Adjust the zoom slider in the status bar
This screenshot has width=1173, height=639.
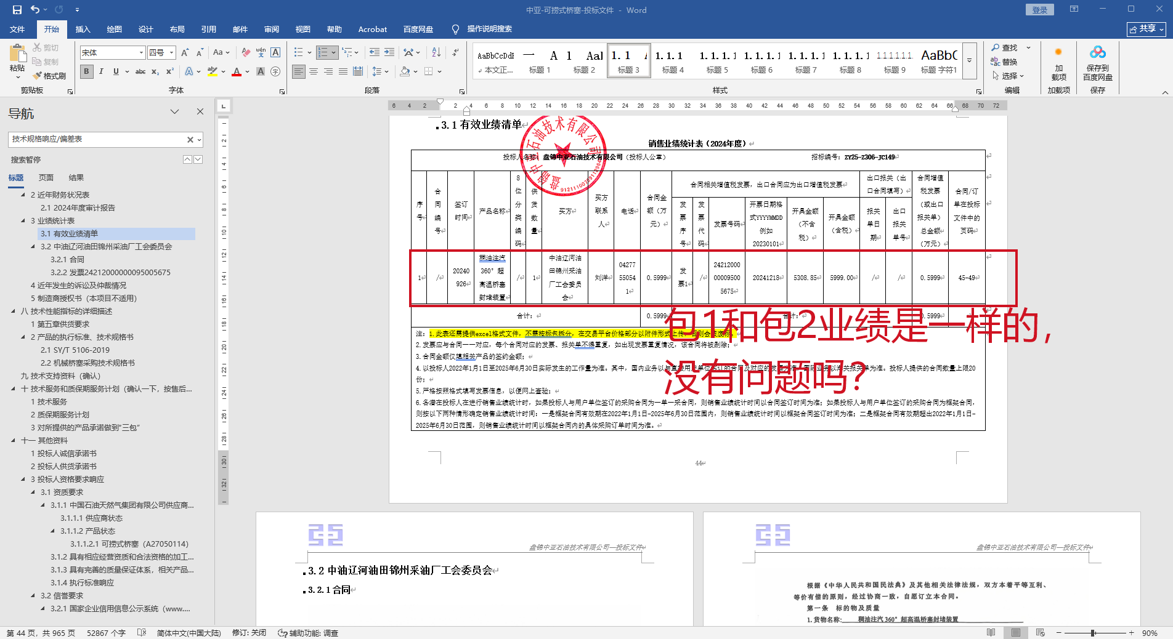tap(1093, 633)
